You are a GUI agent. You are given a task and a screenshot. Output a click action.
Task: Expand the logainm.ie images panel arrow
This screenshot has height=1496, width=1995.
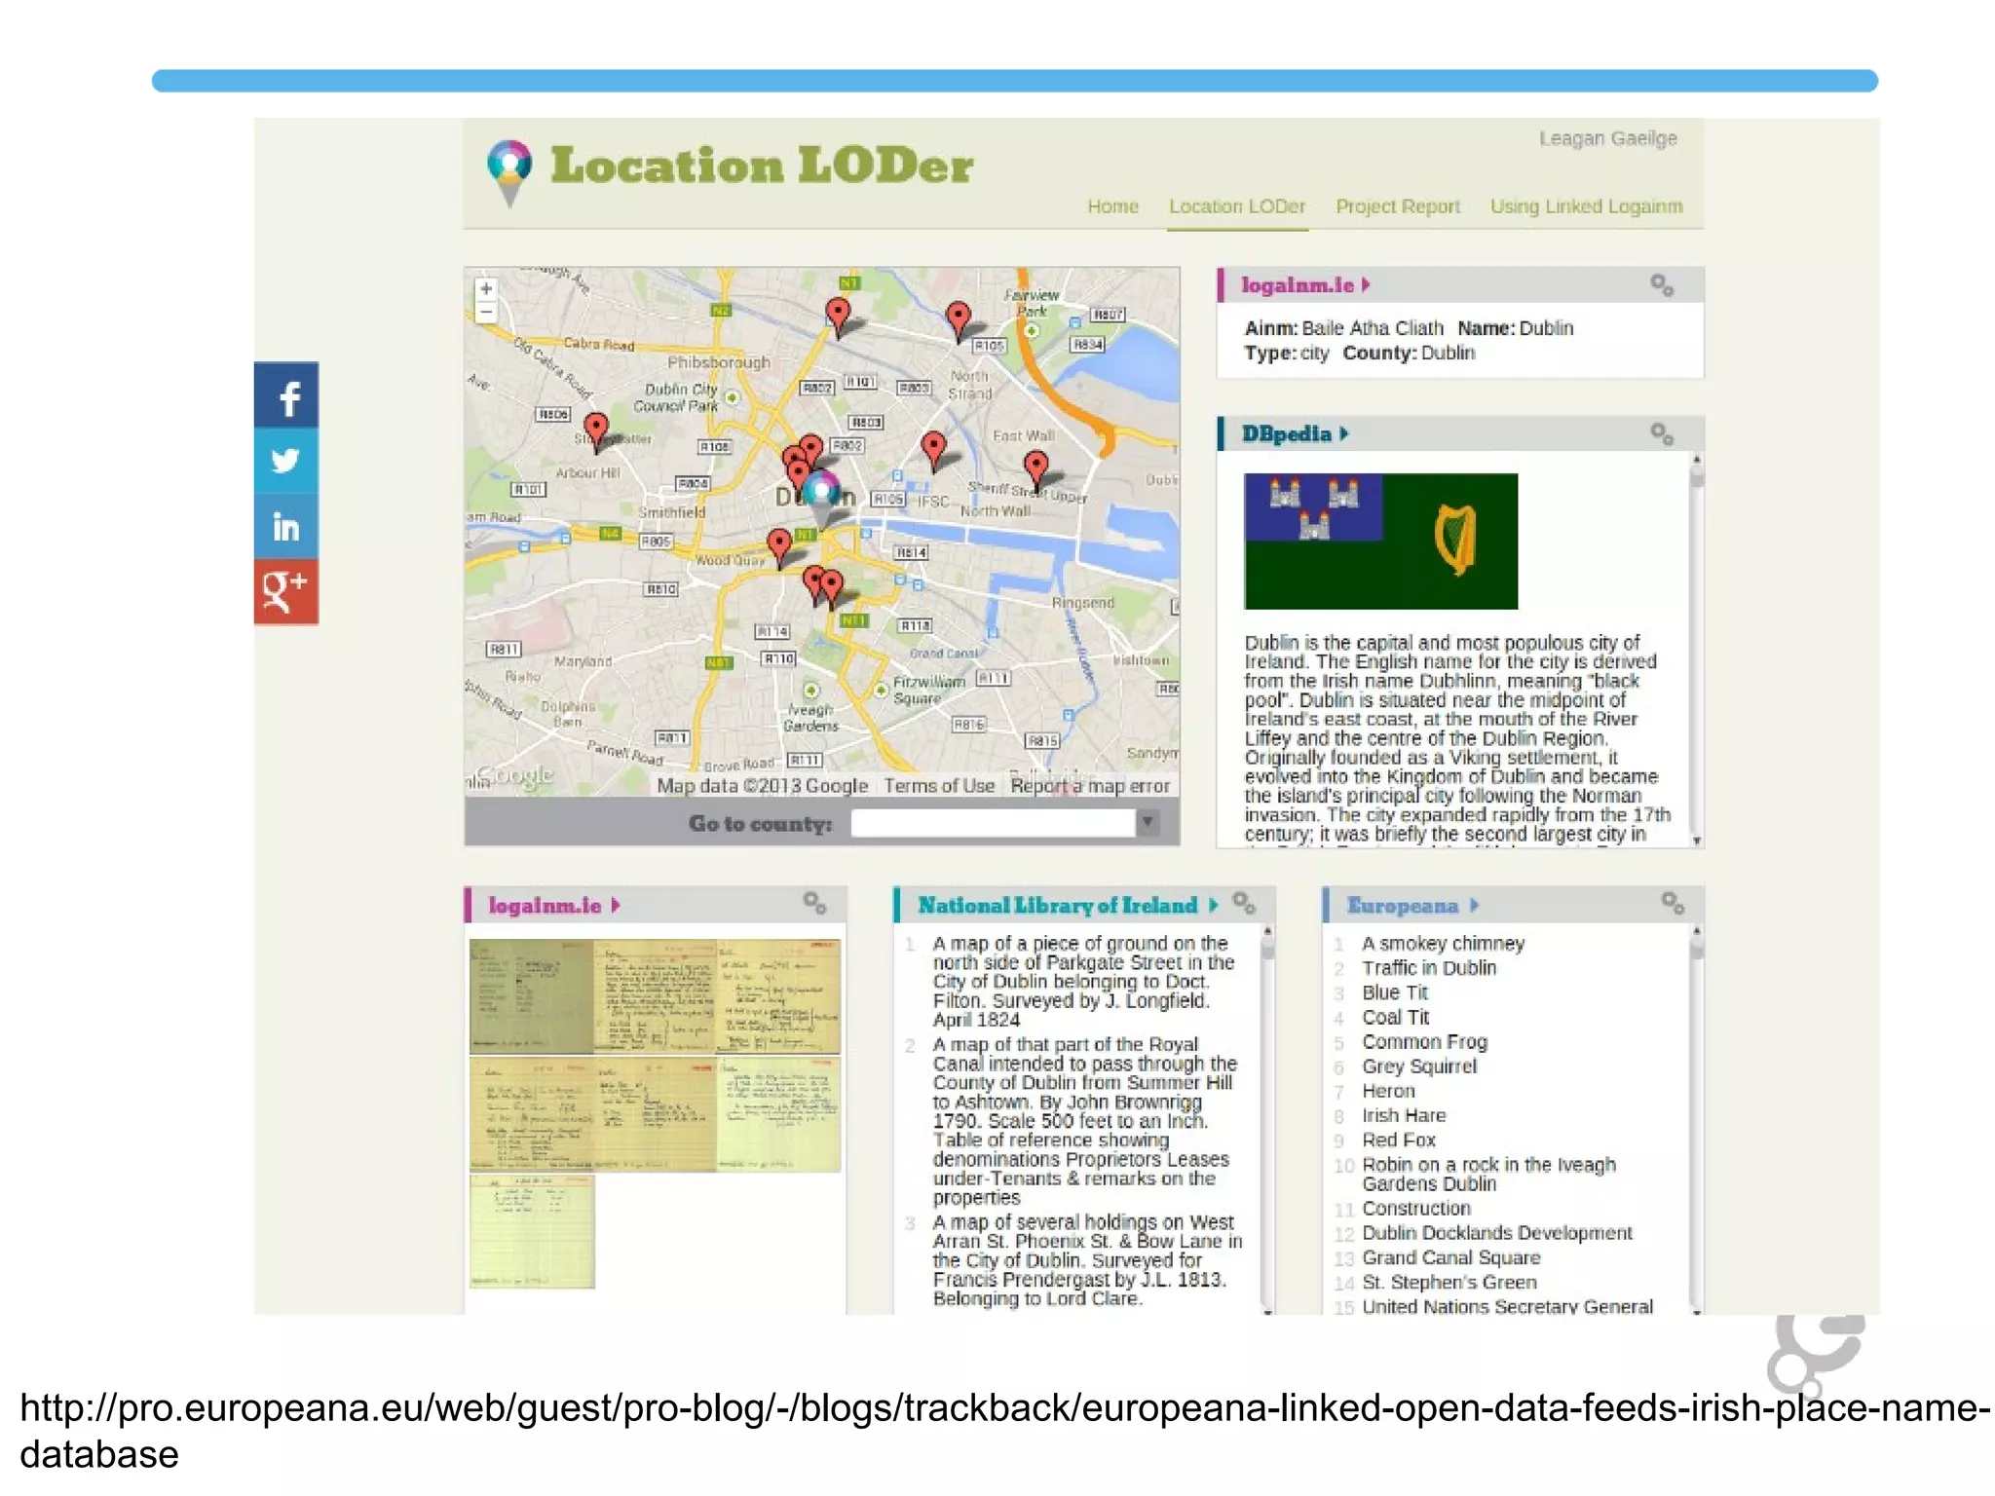coord(615,906)
